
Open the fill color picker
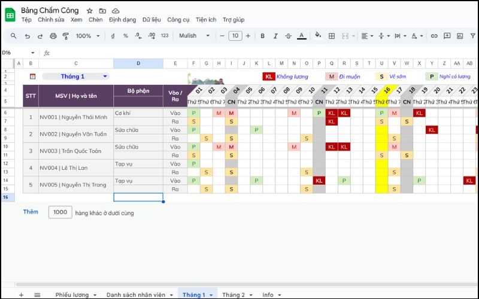tap(318, 35)
